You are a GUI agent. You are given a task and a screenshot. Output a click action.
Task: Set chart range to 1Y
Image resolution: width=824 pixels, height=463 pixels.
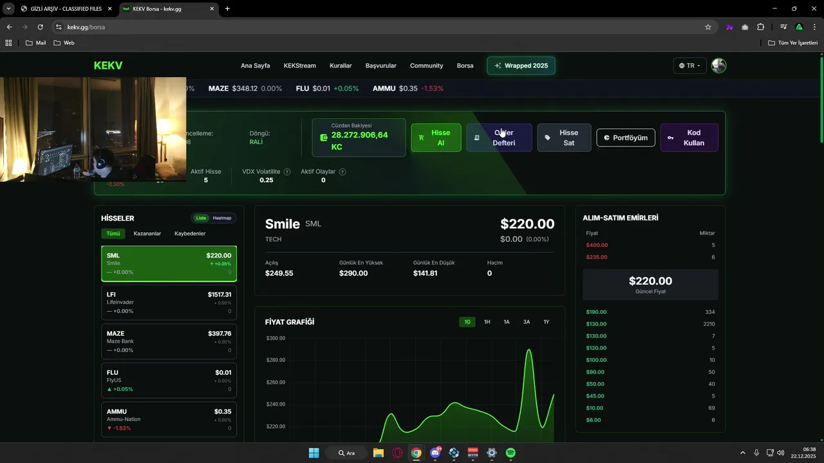point(547,322)
